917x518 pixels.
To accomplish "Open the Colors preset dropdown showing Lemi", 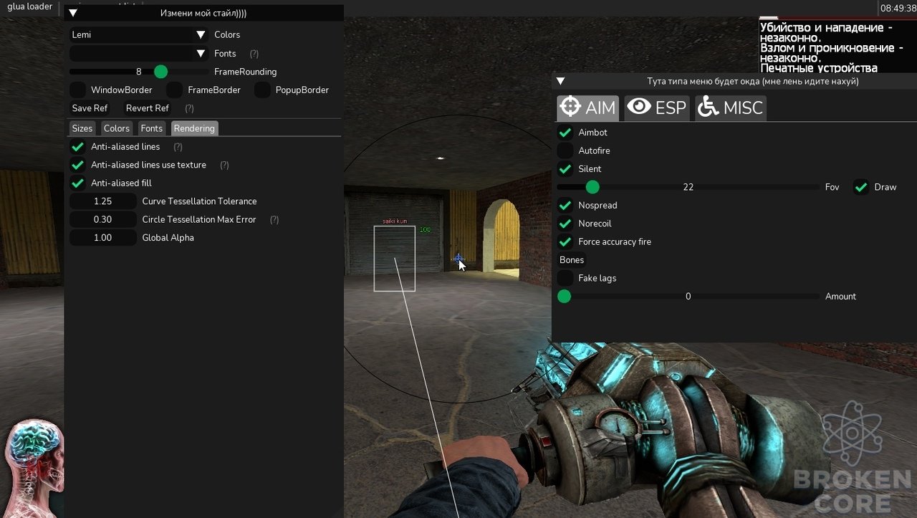I will coord(139,34).
